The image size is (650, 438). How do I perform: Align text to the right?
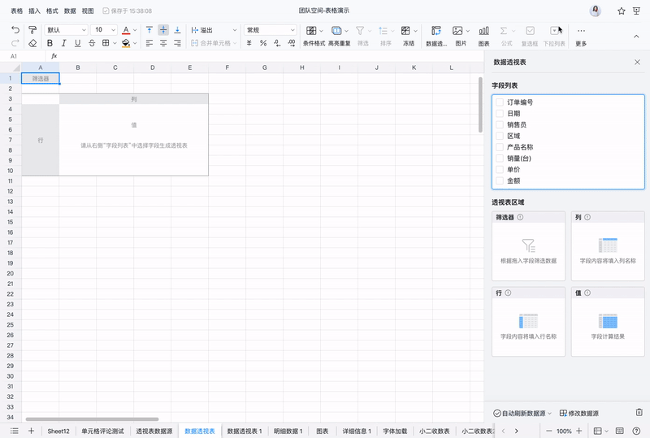[x=177, y=43]
